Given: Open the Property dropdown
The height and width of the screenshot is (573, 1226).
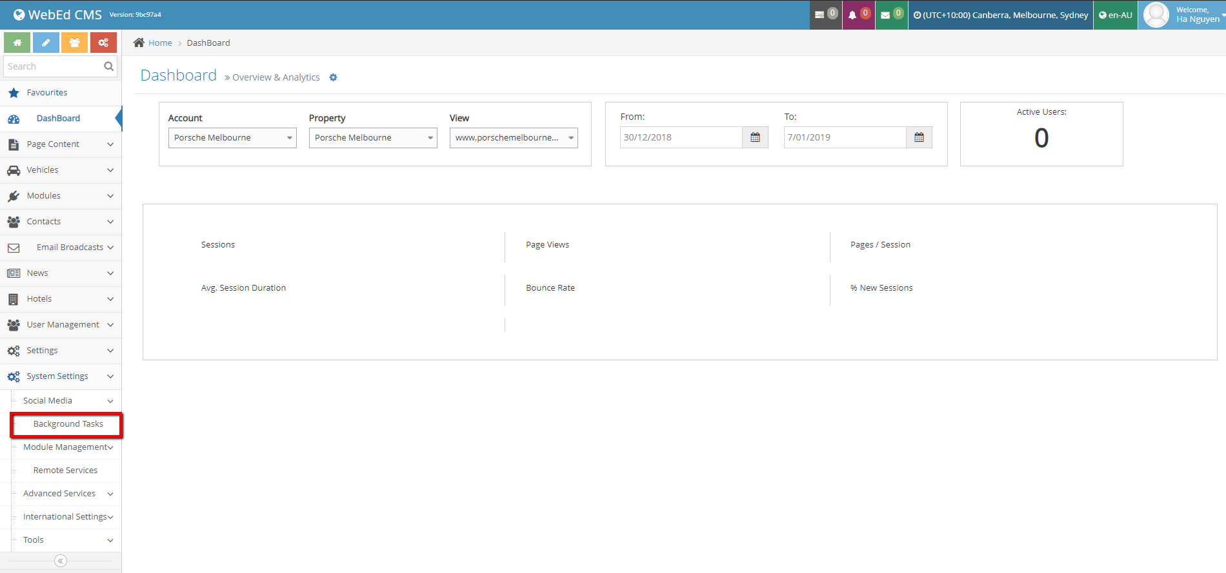Looking at the screenshot, I should pos(373,138).
